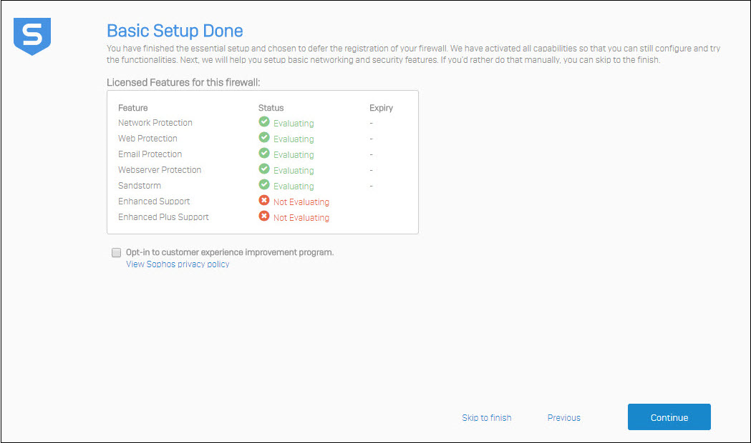The image size is (751, 443).
Task: Click Evaluating status of Email Protection
Action: 294,155
